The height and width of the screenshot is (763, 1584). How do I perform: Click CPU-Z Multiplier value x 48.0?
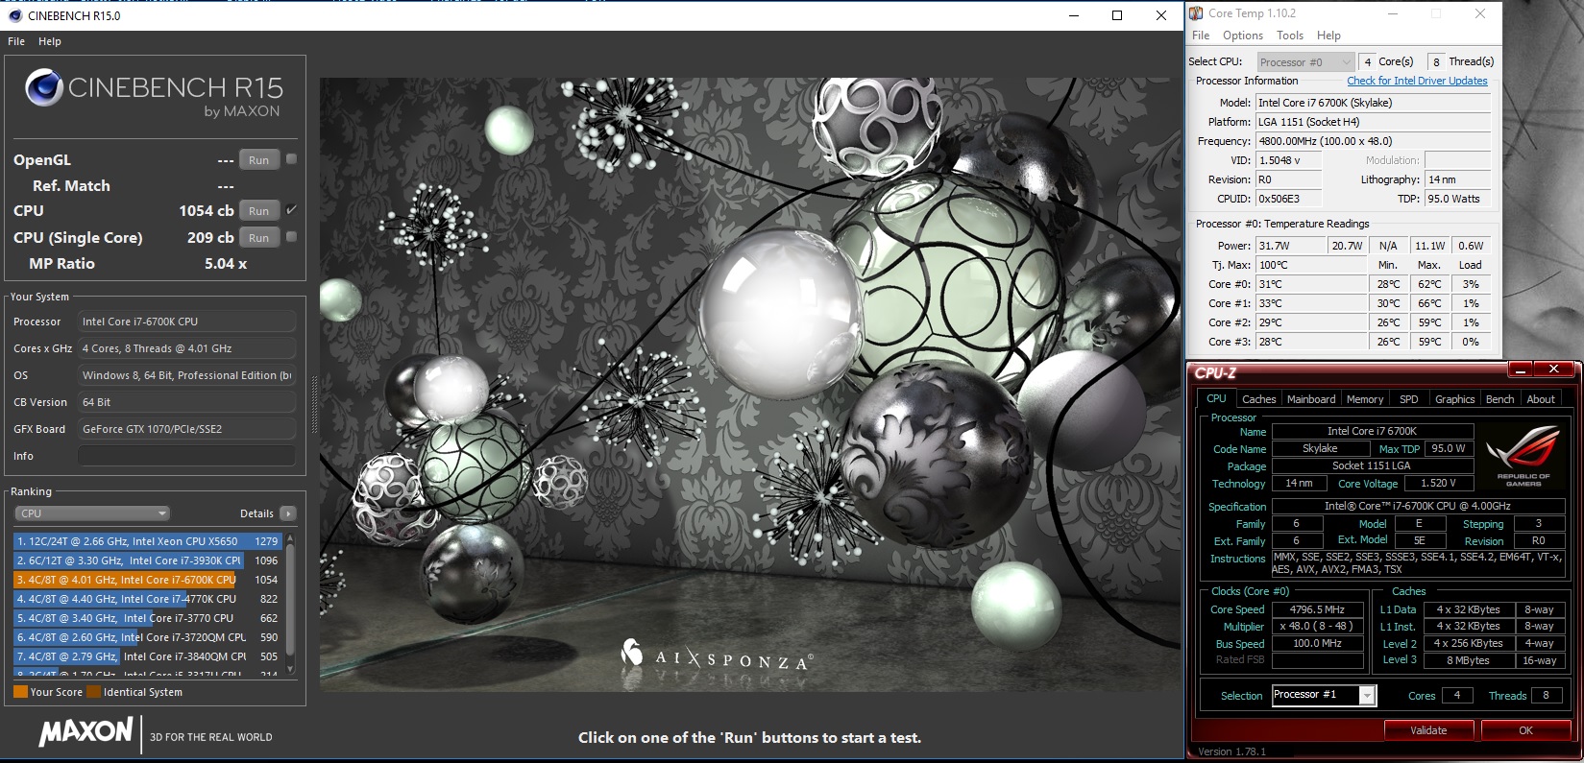tap(1317, 627)
